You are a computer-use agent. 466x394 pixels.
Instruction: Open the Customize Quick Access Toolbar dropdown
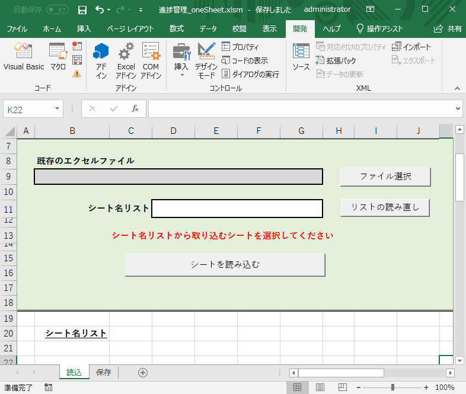click(x=141, y=10)
